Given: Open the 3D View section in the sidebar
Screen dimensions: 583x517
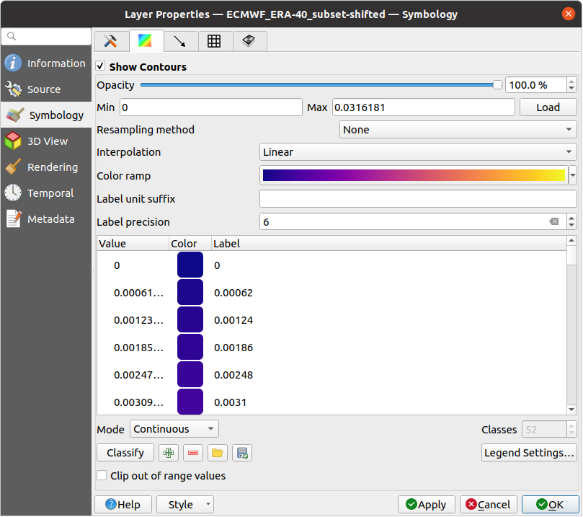Looking at the screenshot, I should 46,141.
